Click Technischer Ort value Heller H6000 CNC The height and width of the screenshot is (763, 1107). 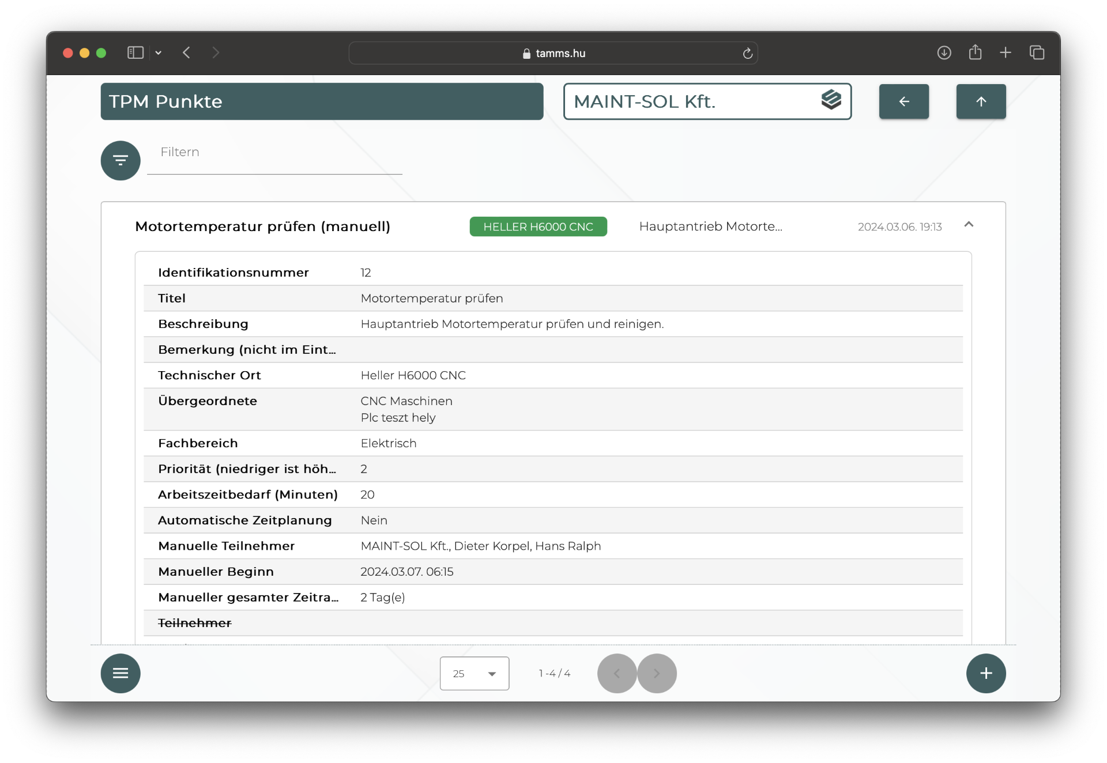[413, 375]
